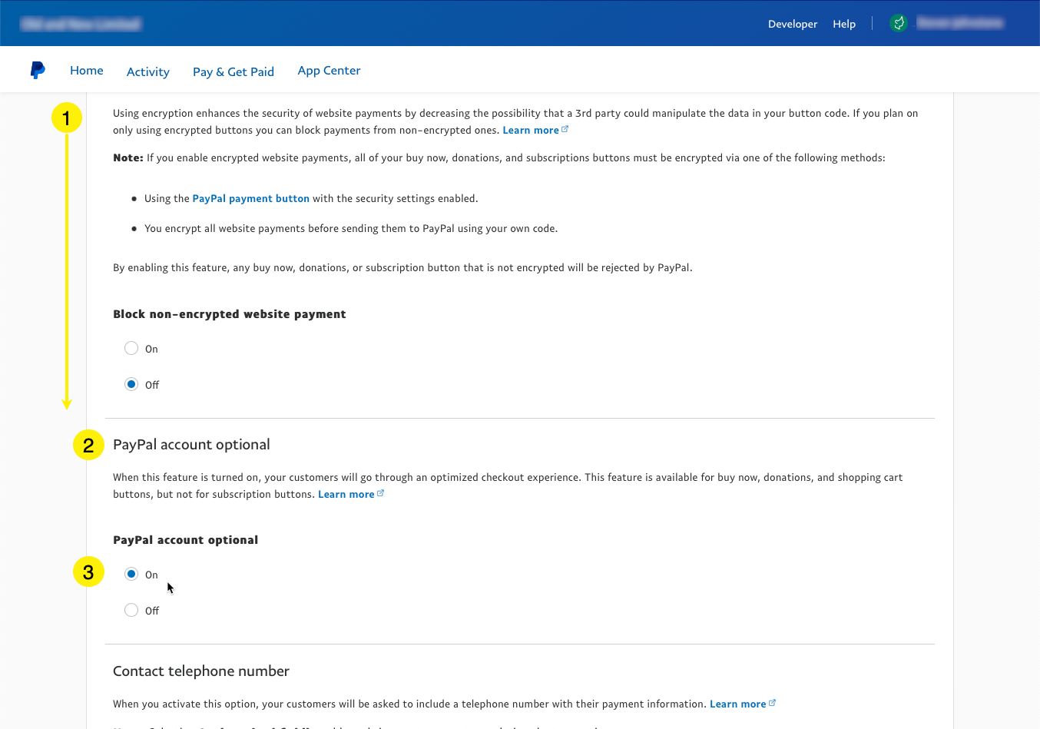Click the PayPal logo icon
The width and height of the screenshot is (1040, 729).
click(x=38, y=70)
